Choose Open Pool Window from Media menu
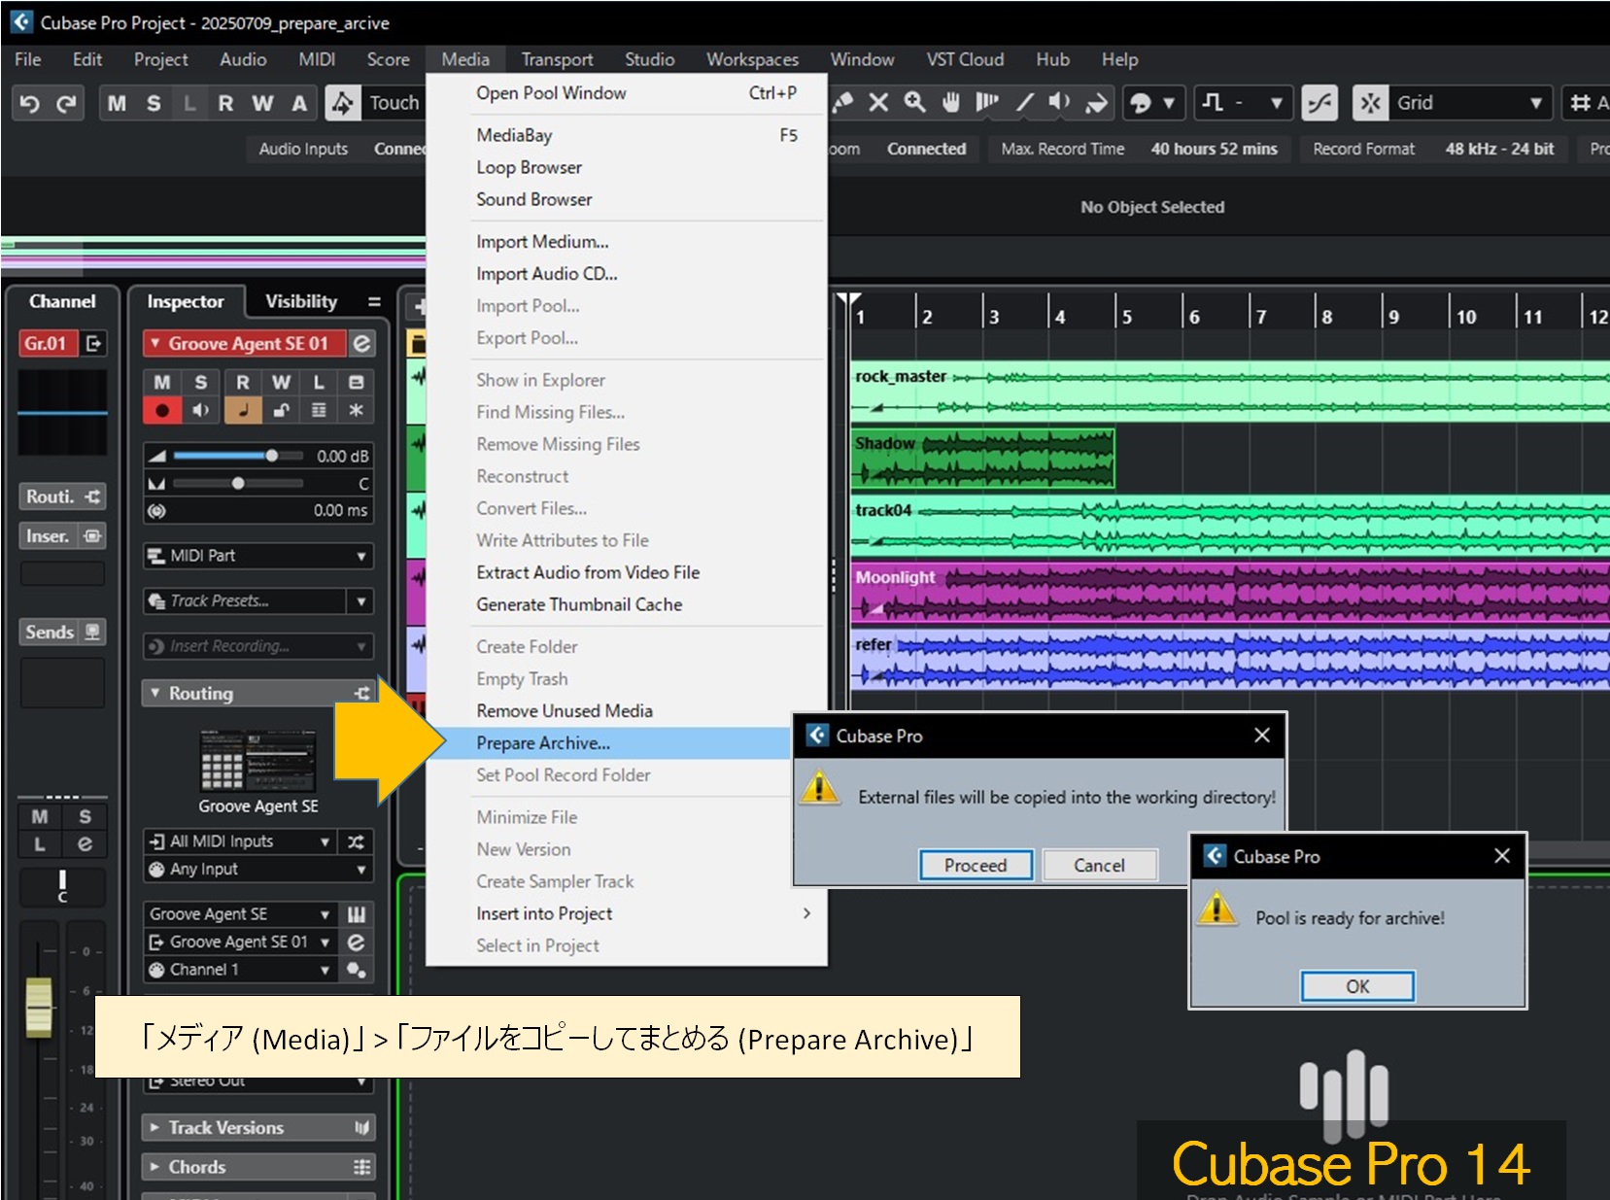The image size is (1610, 1200). pos(627,93)
